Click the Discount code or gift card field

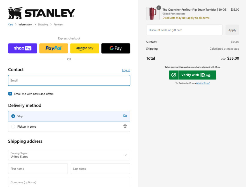184,30
